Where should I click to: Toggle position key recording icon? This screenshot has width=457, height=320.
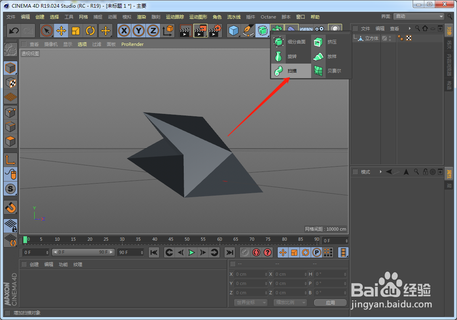(x=283, y=252)
